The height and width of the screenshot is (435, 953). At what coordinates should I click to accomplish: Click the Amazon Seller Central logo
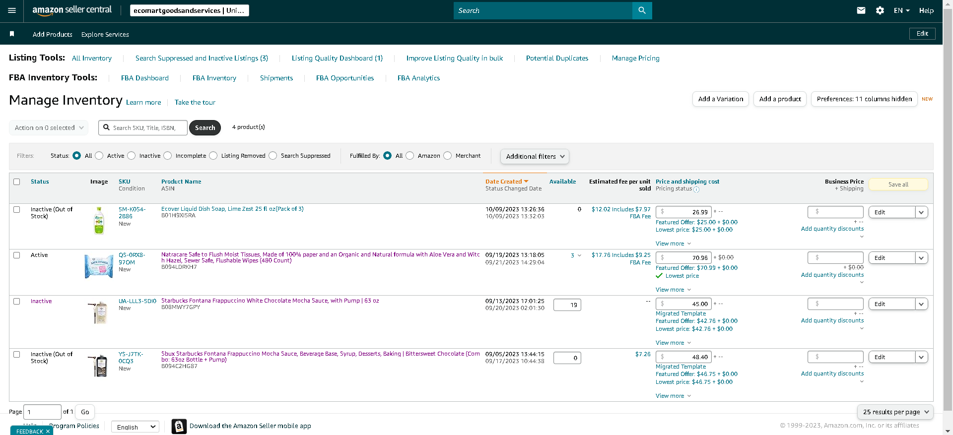72,10
